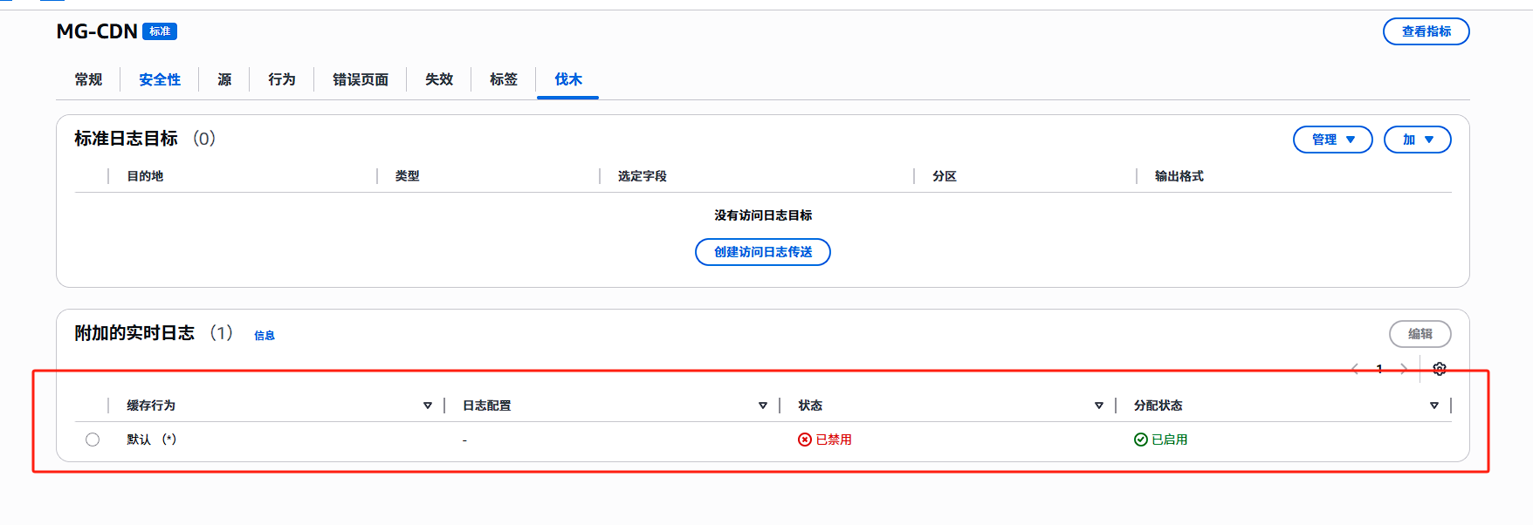This screenshot has width=1533, height=525.
Task: Switch to the 错误页面 tab
Action: (x=360, y=79)
